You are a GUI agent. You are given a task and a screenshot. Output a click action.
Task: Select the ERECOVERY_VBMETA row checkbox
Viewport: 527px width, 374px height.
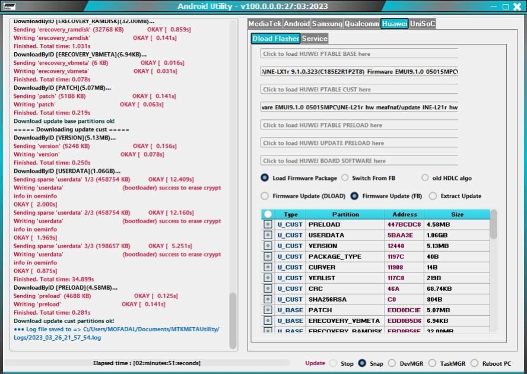click(x=268, y=321)
